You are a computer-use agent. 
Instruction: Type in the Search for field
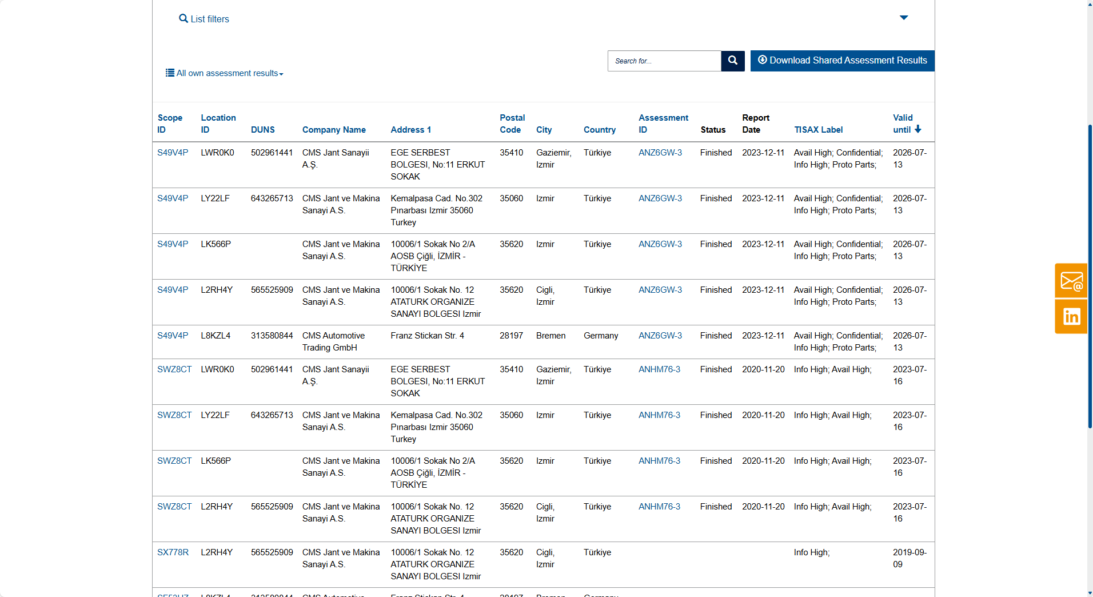664,61
